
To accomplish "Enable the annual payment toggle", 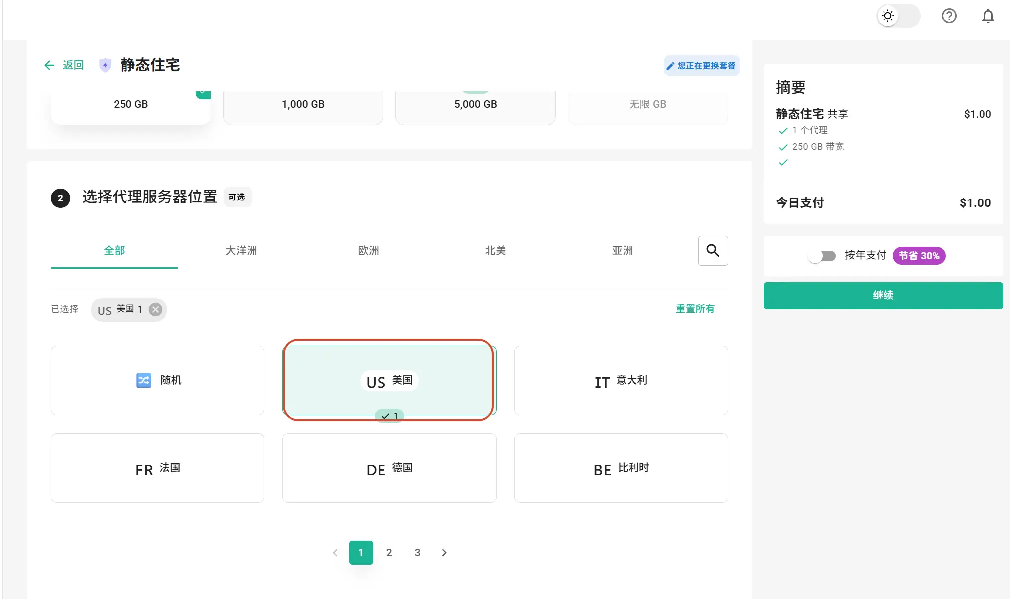I will coord(822,256).
